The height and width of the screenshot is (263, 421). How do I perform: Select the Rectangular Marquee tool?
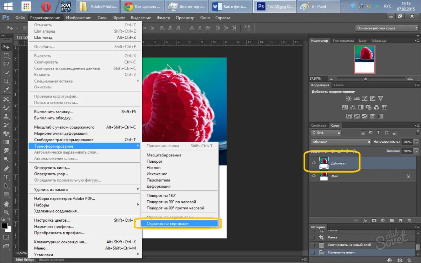6,56
